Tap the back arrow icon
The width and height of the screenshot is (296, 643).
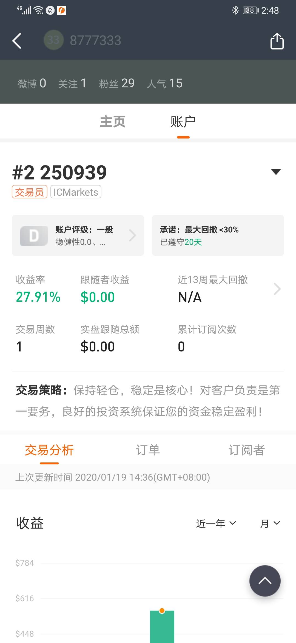click(17, 41)
